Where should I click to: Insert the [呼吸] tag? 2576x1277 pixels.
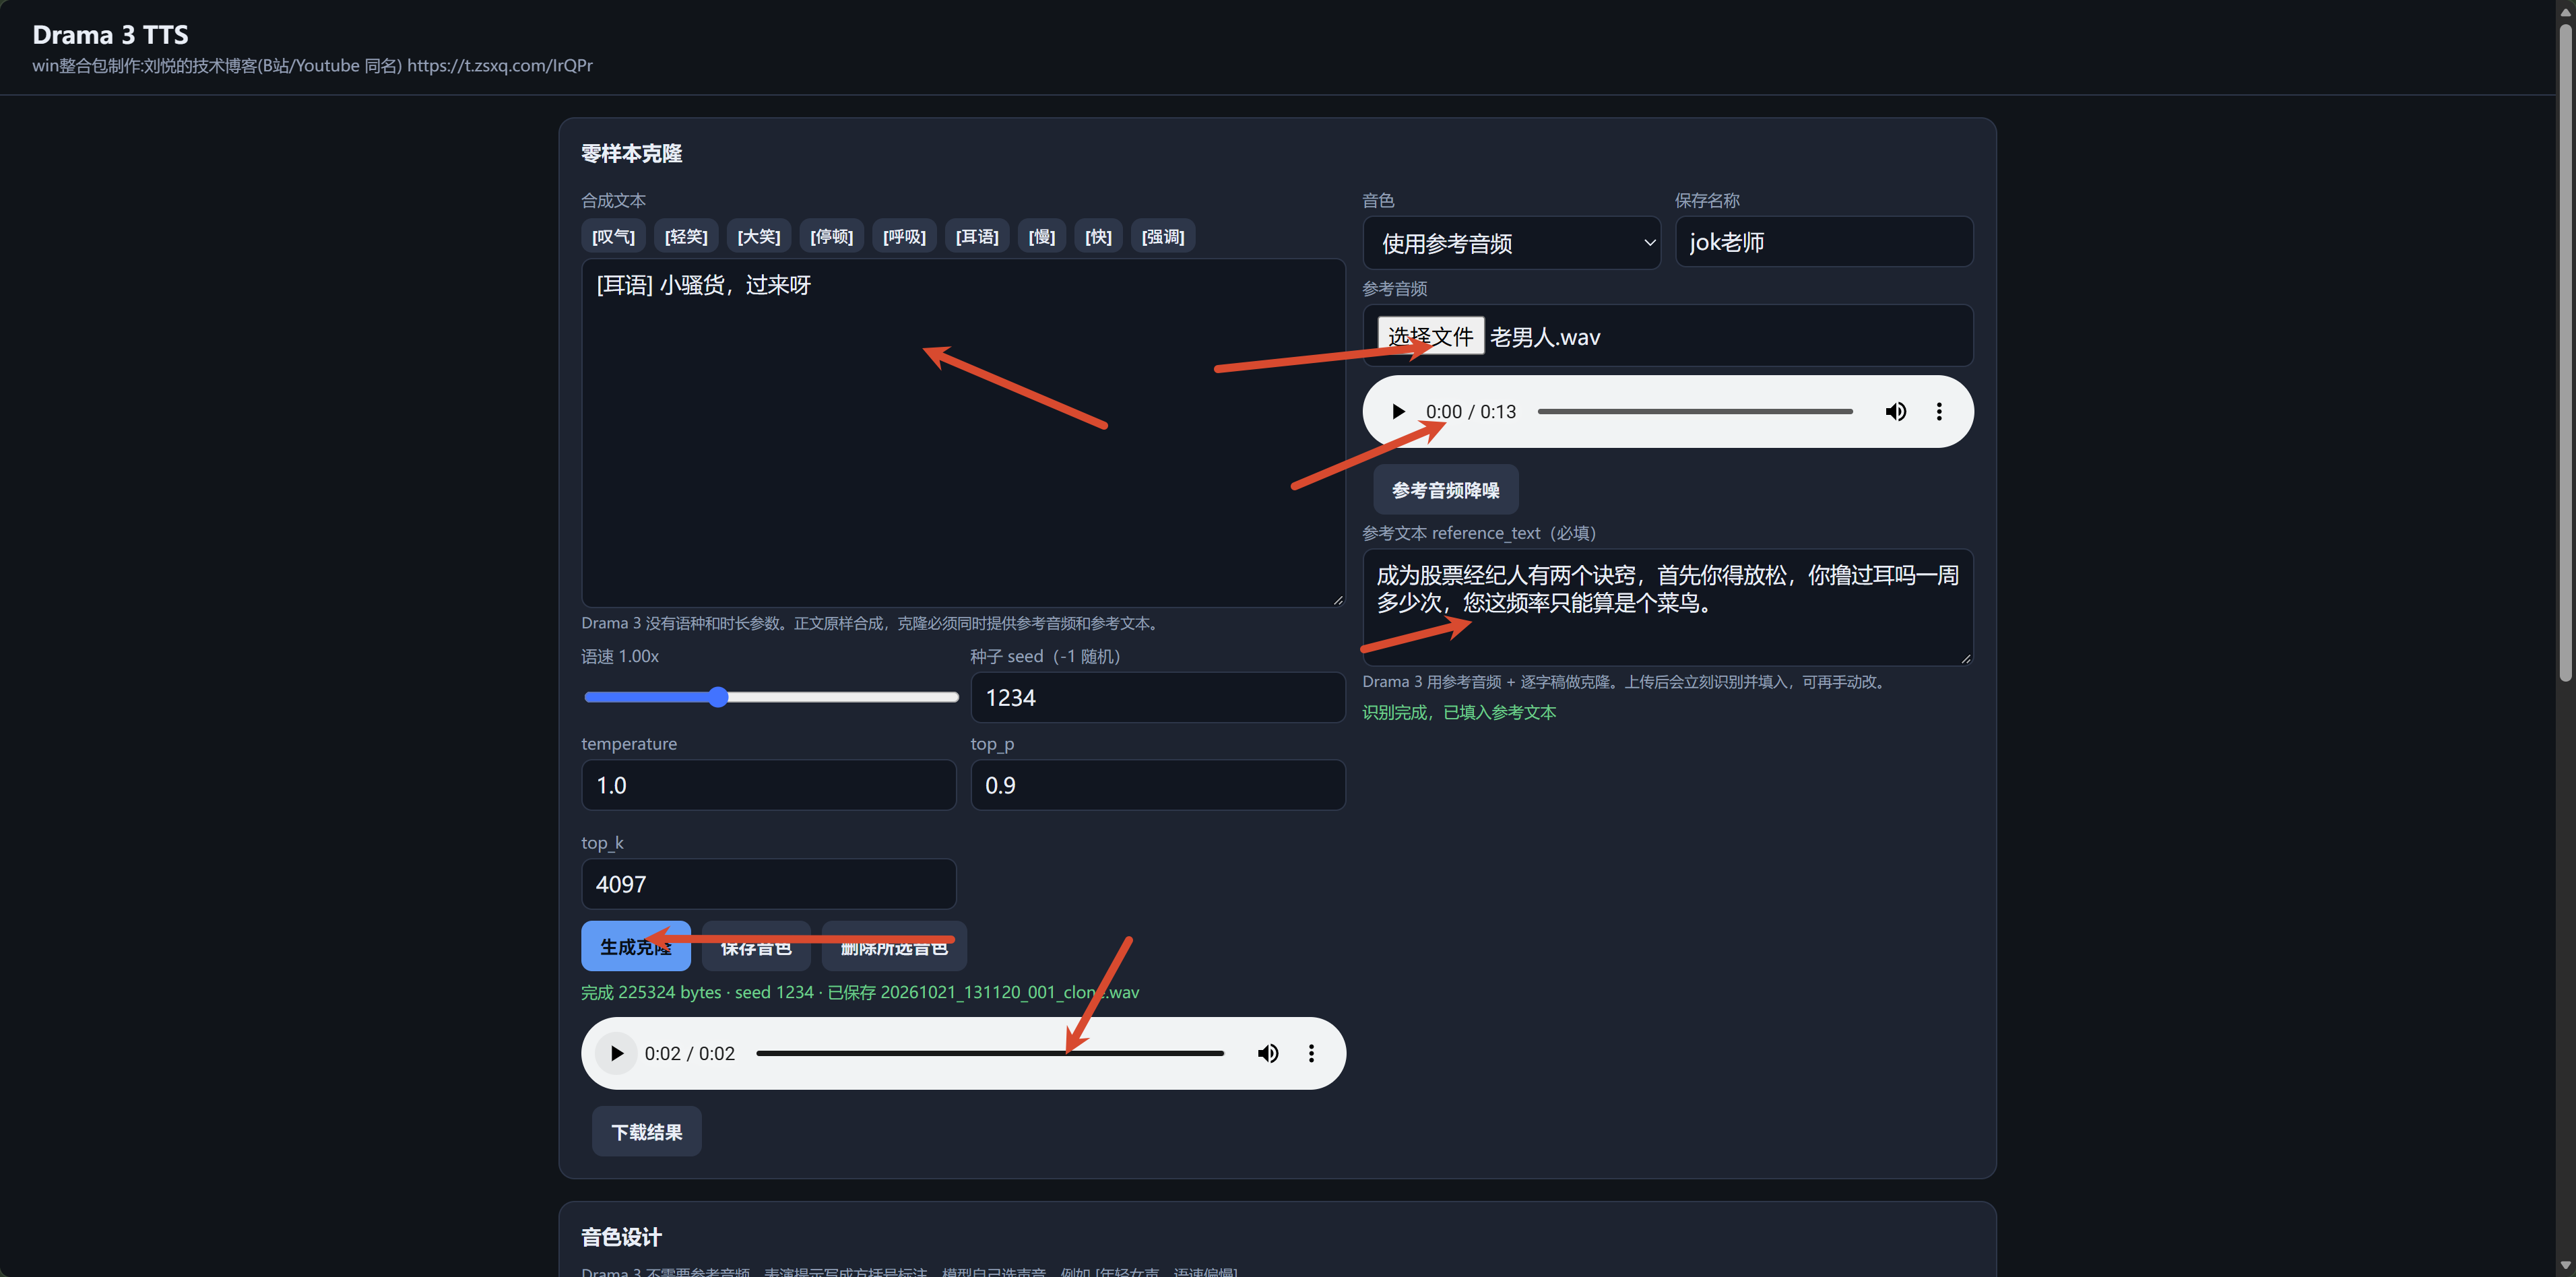coord(904,236)
